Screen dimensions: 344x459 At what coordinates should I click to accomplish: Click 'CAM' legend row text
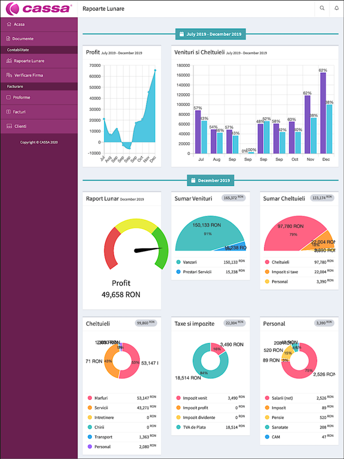[x=276, y=437]
